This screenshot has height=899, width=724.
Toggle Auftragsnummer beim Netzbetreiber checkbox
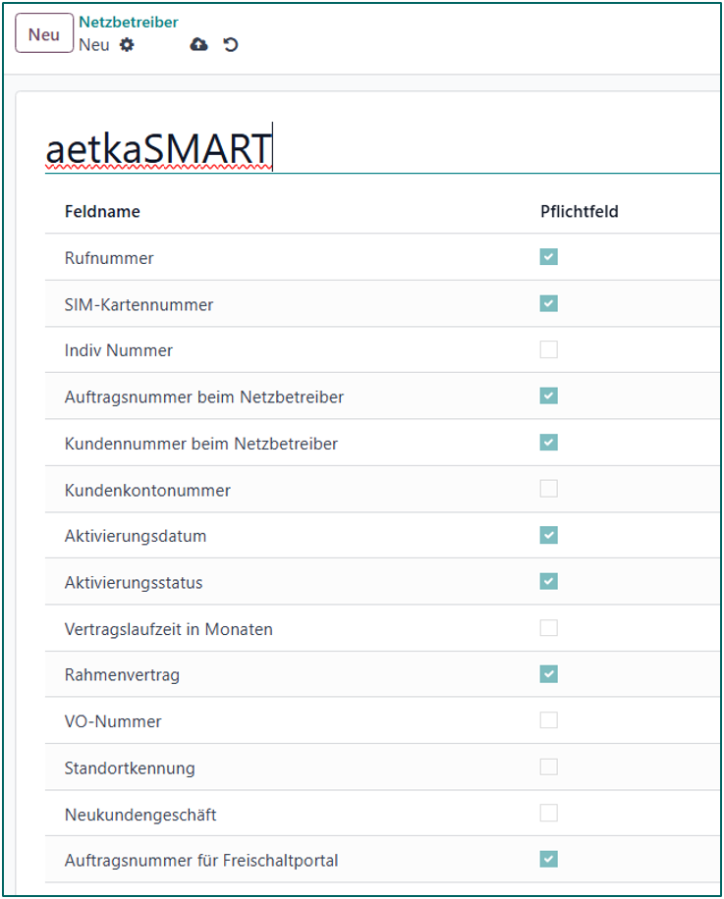pos(549,396)
